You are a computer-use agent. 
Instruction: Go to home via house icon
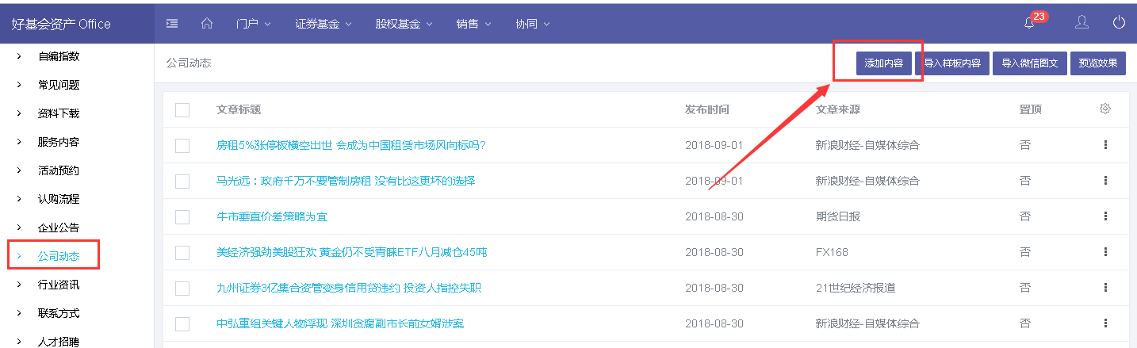tap(207, 24)
